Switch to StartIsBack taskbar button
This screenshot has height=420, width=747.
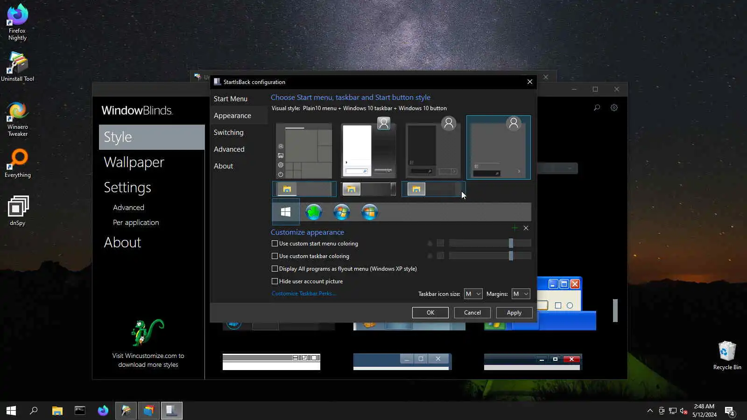click(x=172, y=411)
